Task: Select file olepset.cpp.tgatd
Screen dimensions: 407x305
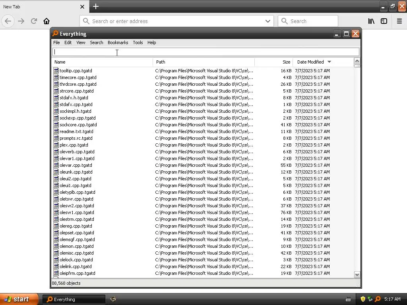Action: [77, 233]
